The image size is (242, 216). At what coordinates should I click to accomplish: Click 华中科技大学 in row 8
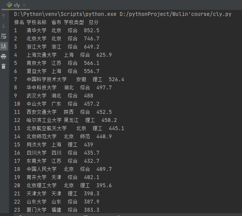(42, 87)
